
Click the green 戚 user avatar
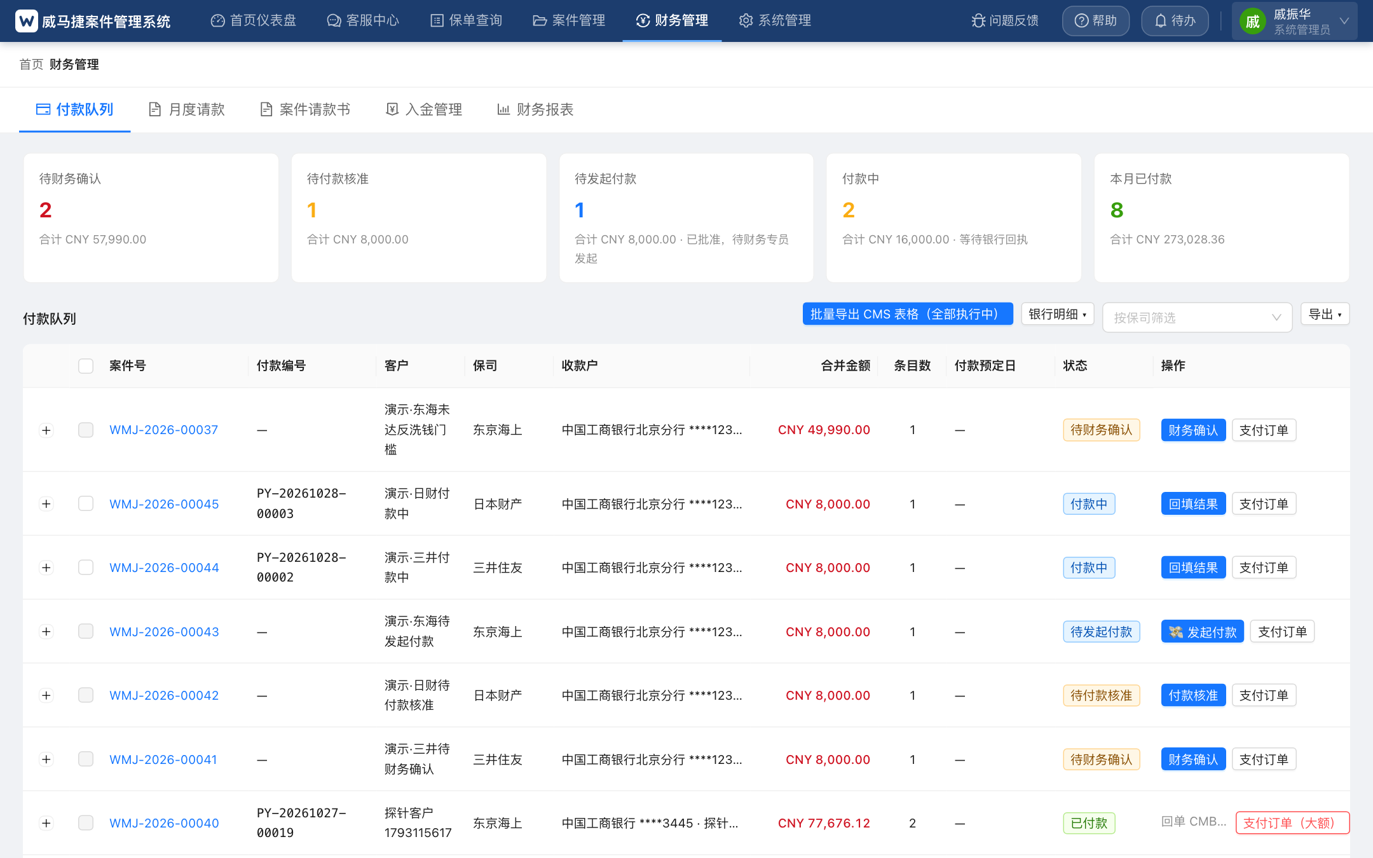click(x=1253, y=22)
